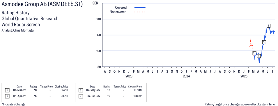Click the 07-Mar-25 date entry

(x=19, y=90)
